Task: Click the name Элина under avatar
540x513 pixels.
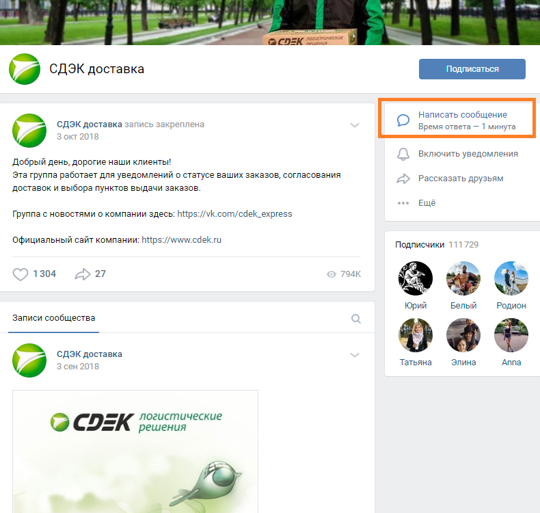Action: (463, 363)
